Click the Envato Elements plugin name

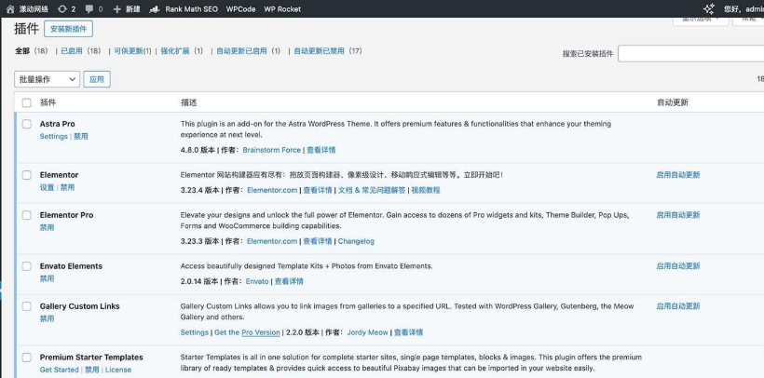pyautogui.click(x=71, y=266)
